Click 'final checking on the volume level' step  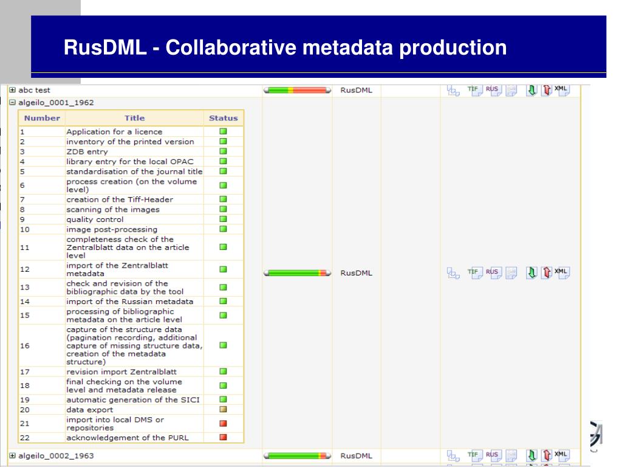(124, 386)
